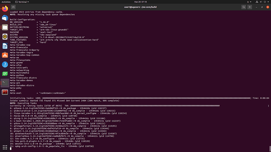Minimize the terminal window

[x=256, y=7]
